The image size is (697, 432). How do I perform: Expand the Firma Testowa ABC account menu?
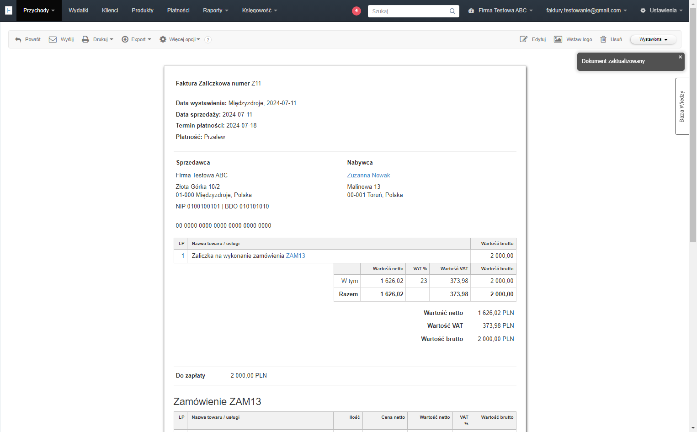point(500,11)
